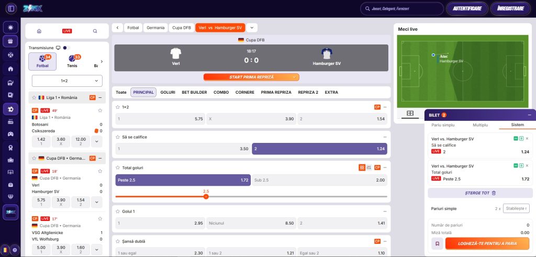
Task: Select the Tenis sport icon
Action: pos(72,62)
